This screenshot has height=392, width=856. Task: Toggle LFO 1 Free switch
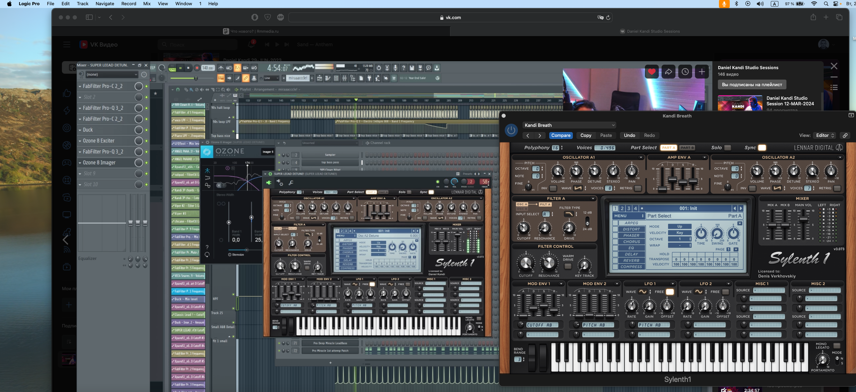(x=670, y=292)
